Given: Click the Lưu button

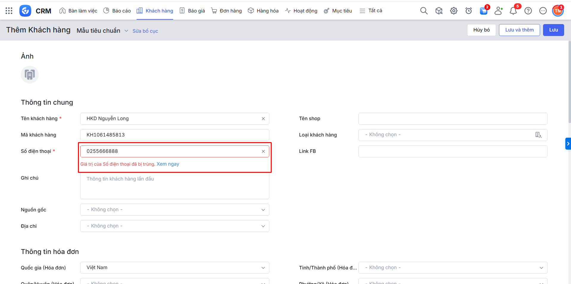Looking at the screenshot, I should coord(553,30).
